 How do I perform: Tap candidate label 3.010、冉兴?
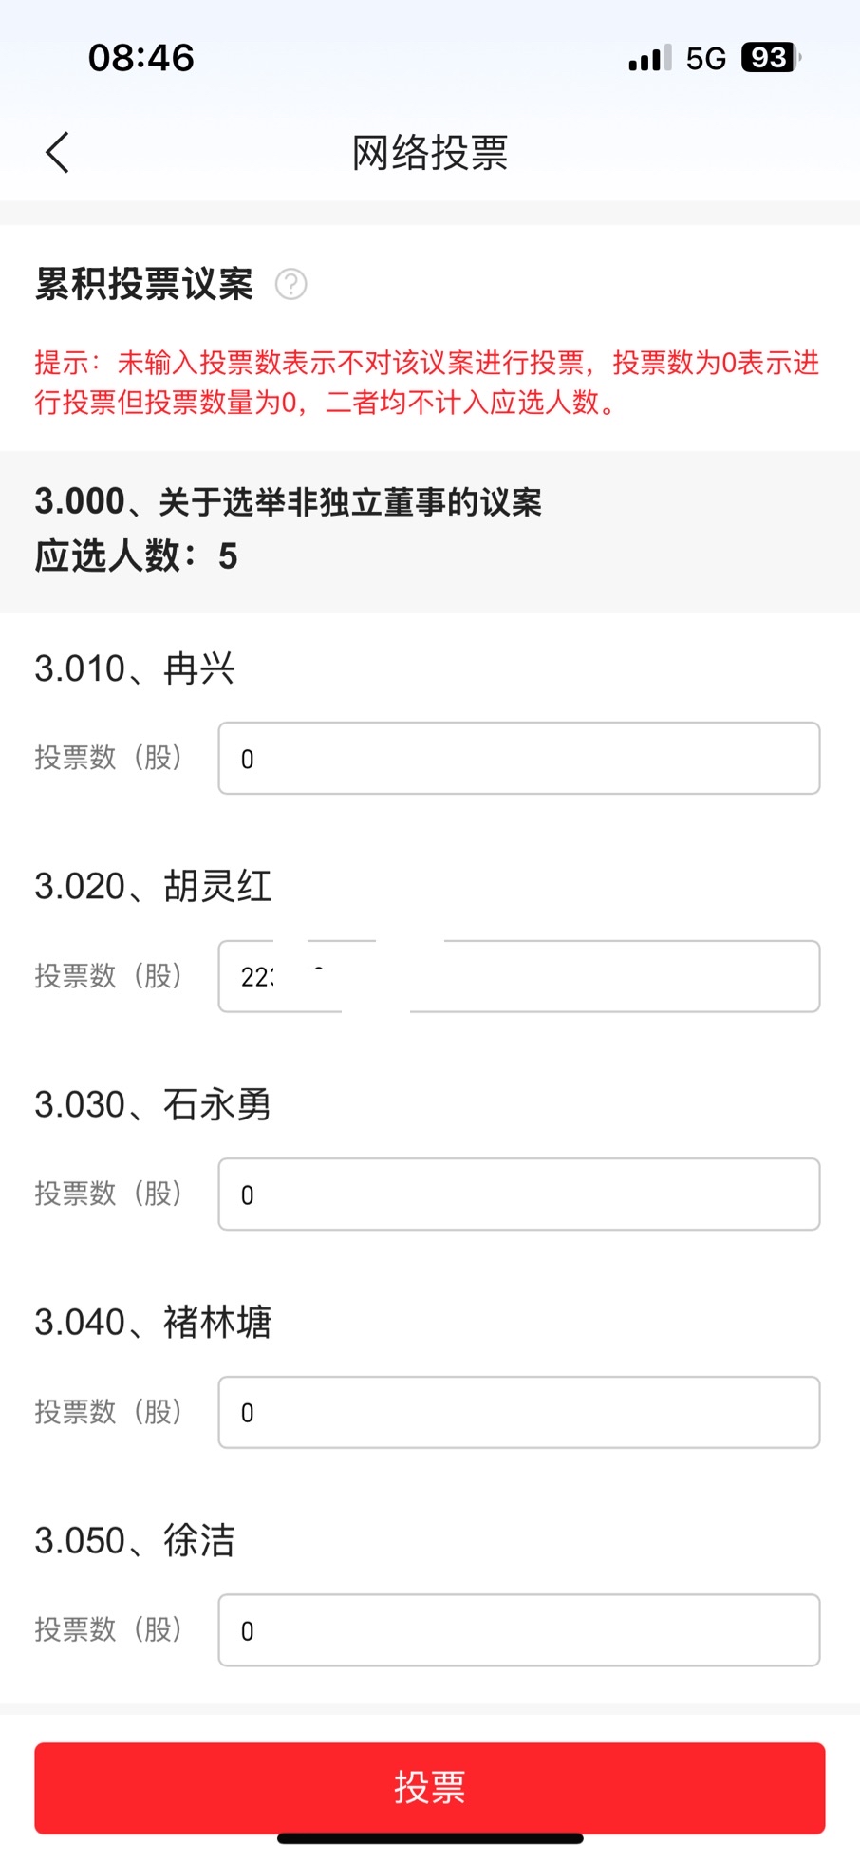(x=135, y=668)
